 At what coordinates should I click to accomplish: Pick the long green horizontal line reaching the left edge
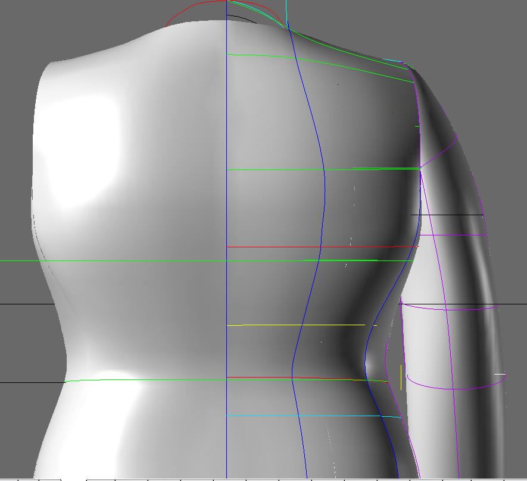coord(207,260)
